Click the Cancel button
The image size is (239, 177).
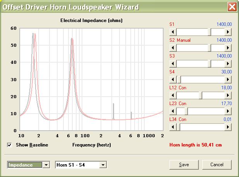(217, 165)
